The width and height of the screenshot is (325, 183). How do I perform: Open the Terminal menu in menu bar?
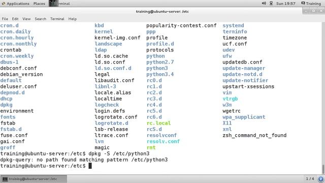[x=57, y=19]
